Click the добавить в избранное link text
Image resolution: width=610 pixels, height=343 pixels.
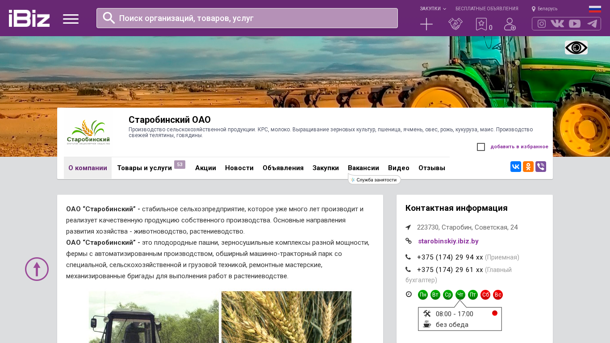coord(519,147)
